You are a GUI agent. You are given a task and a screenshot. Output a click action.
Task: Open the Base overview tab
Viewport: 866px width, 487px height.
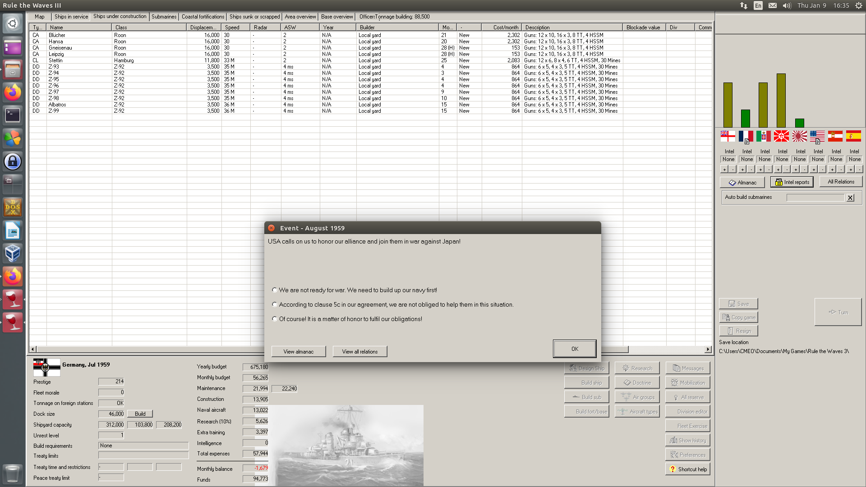[x=337, y=17]
